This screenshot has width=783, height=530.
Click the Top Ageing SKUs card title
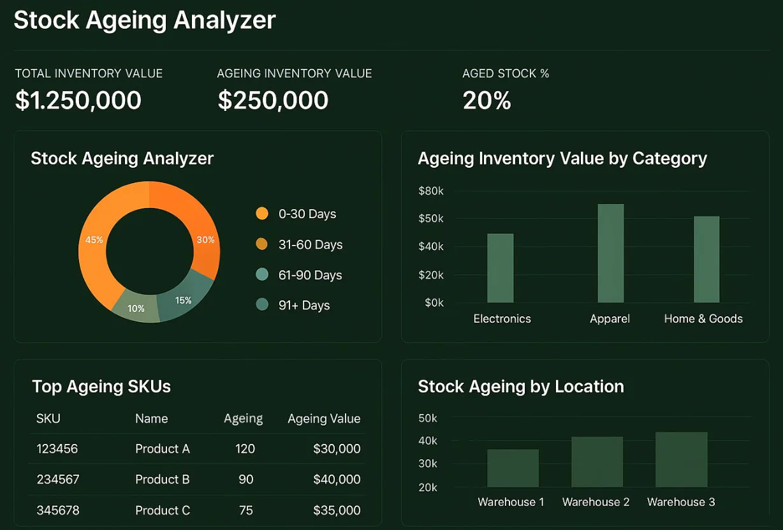click(x=101, y=386)
